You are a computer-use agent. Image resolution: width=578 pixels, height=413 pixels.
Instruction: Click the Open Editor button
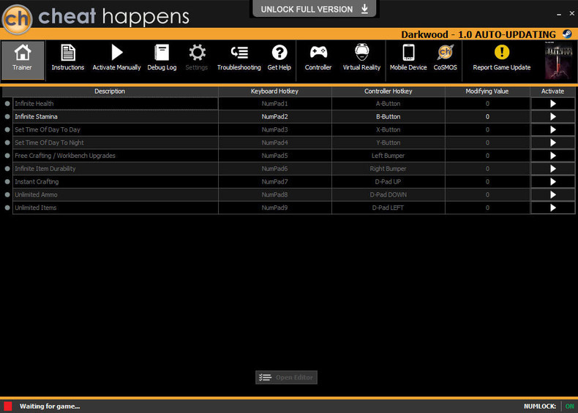click(286, 377)
